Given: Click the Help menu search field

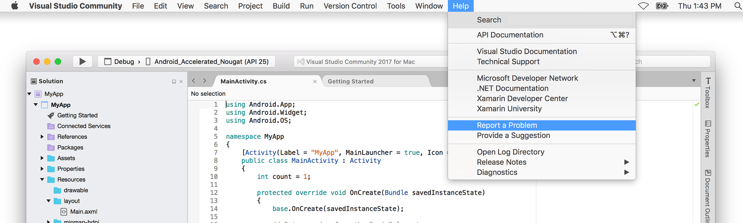Looking at the screenshot, I should [x=570, y=20].
